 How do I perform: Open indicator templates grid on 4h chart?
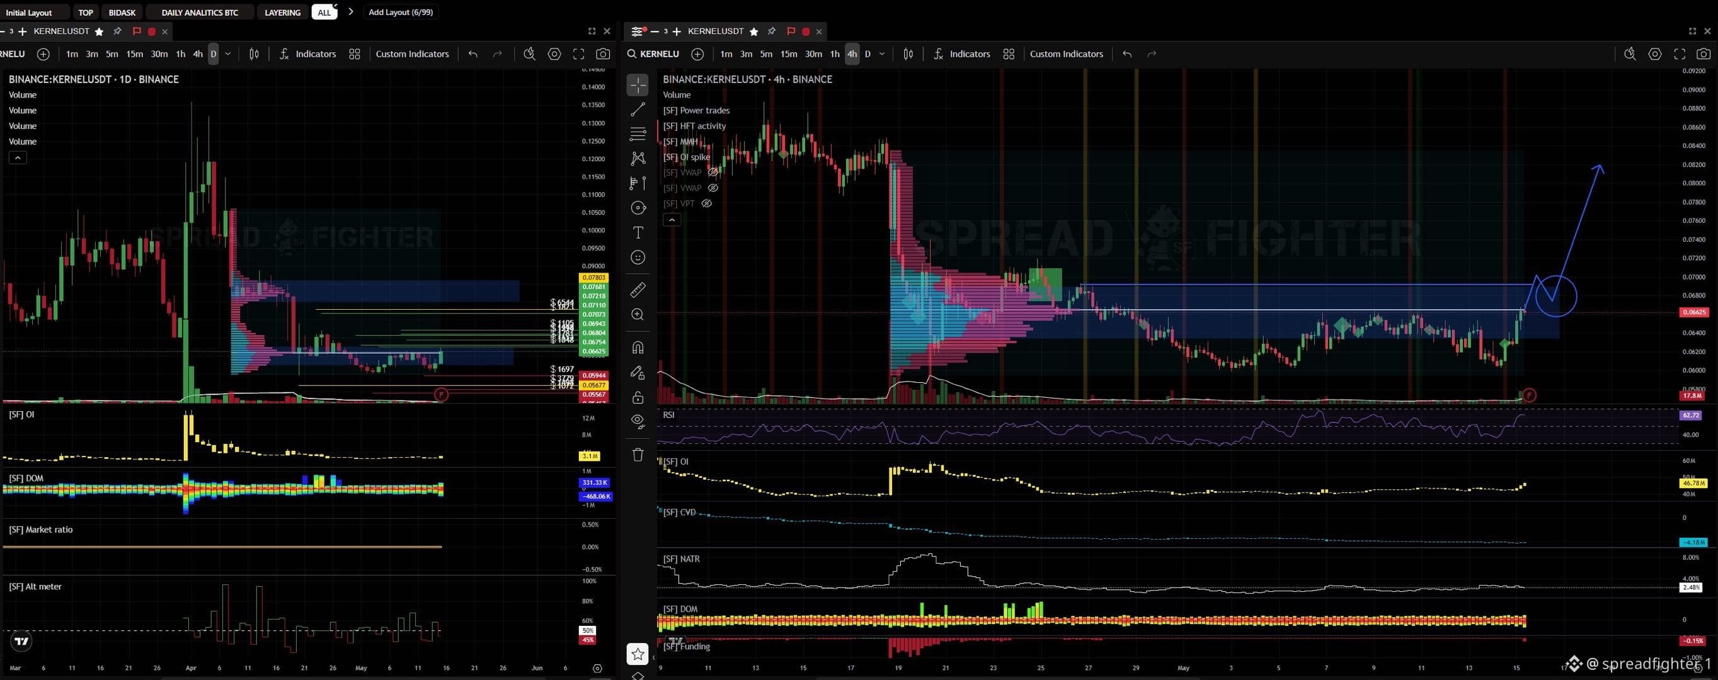1009,54
